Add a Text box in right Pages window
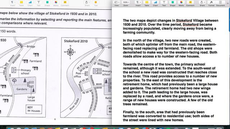 (x=164, y=3)
